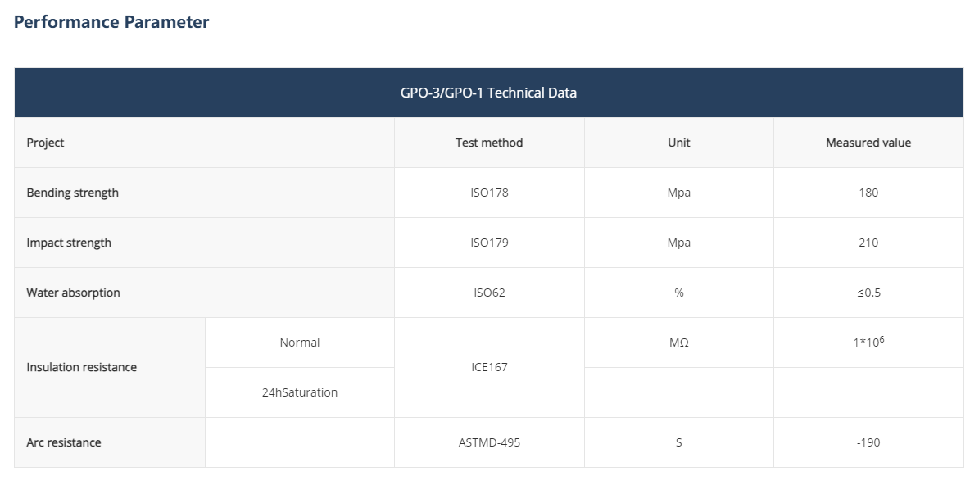Screen dimensions: 979x490
Task: Select the Water absorption row label
Action: coord(73,293)
